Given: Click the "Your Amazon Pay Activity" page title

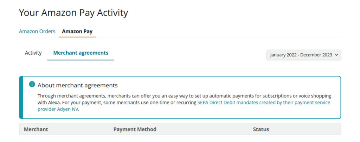Looking at the screenshot, I should tap(73, 13).
